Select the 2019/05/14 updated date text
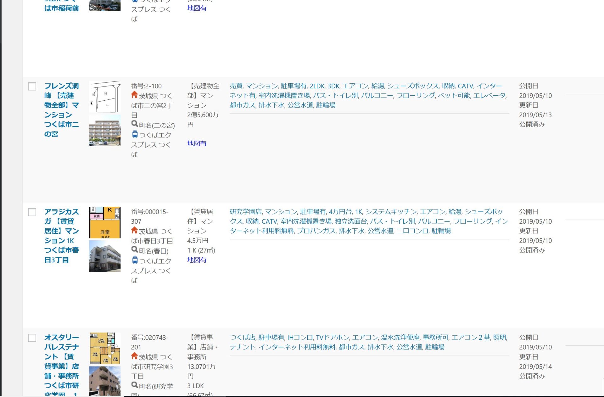Image resolution: width=604 pixels, height=397 pixels. tap(535, 367)
